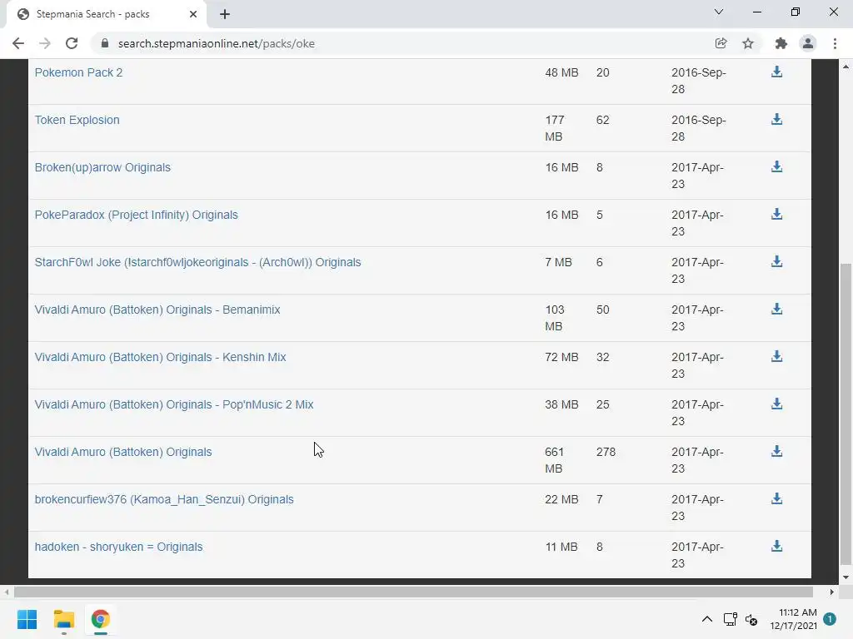Image resolution: width=853 pixels, height=639 pixels.
Task: Select the 11 MB size cell
Action: pos(561,547)
